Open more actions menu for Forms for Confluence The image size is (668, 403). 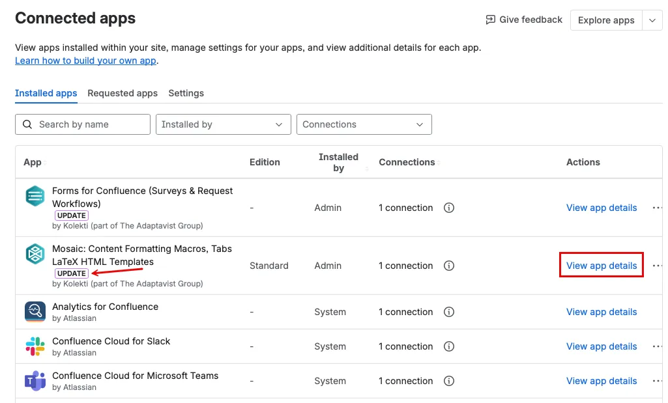(657, 208)
